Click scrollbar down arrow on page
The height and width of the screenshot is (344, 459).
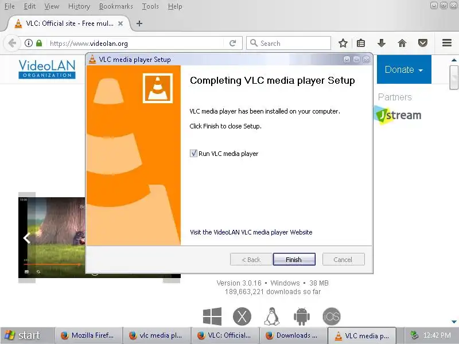pos(454,322)
